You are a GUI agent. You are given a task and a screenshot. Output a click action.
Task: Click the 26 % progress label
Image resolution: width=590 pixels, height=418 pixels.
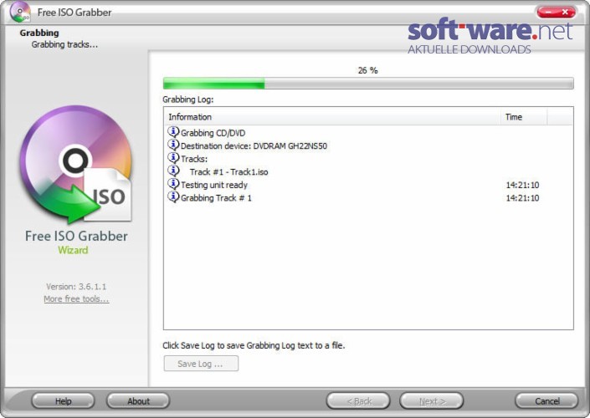click(x=367, y=70)
